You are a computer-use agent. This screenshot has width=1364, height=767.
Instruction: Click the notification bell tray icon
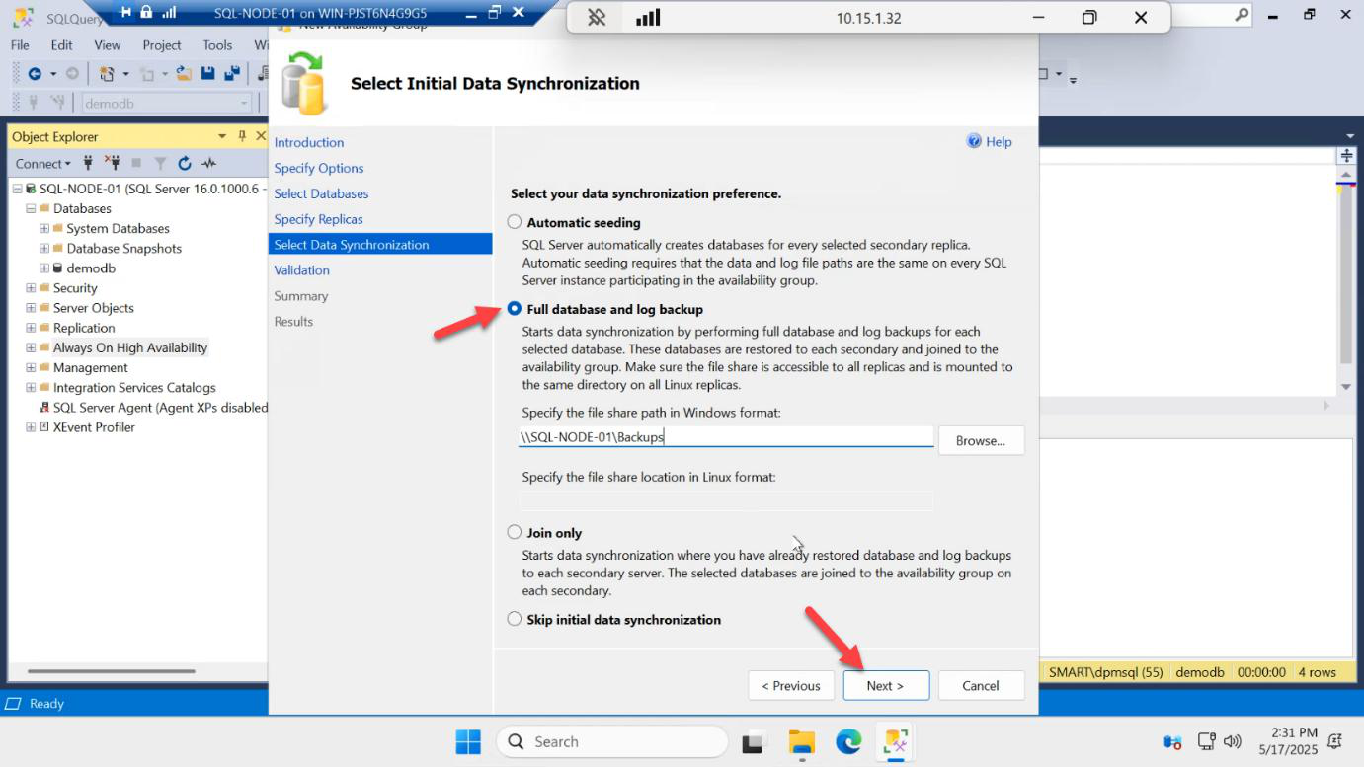click(1335, 741)
